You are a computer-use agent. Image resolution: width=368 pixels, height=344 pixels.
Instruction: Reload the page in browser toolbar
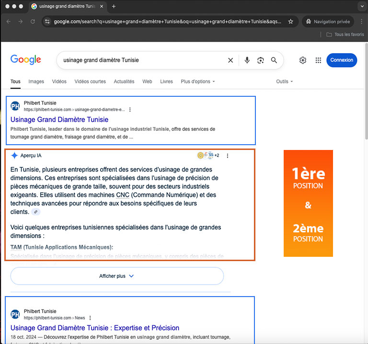(33, 22)
